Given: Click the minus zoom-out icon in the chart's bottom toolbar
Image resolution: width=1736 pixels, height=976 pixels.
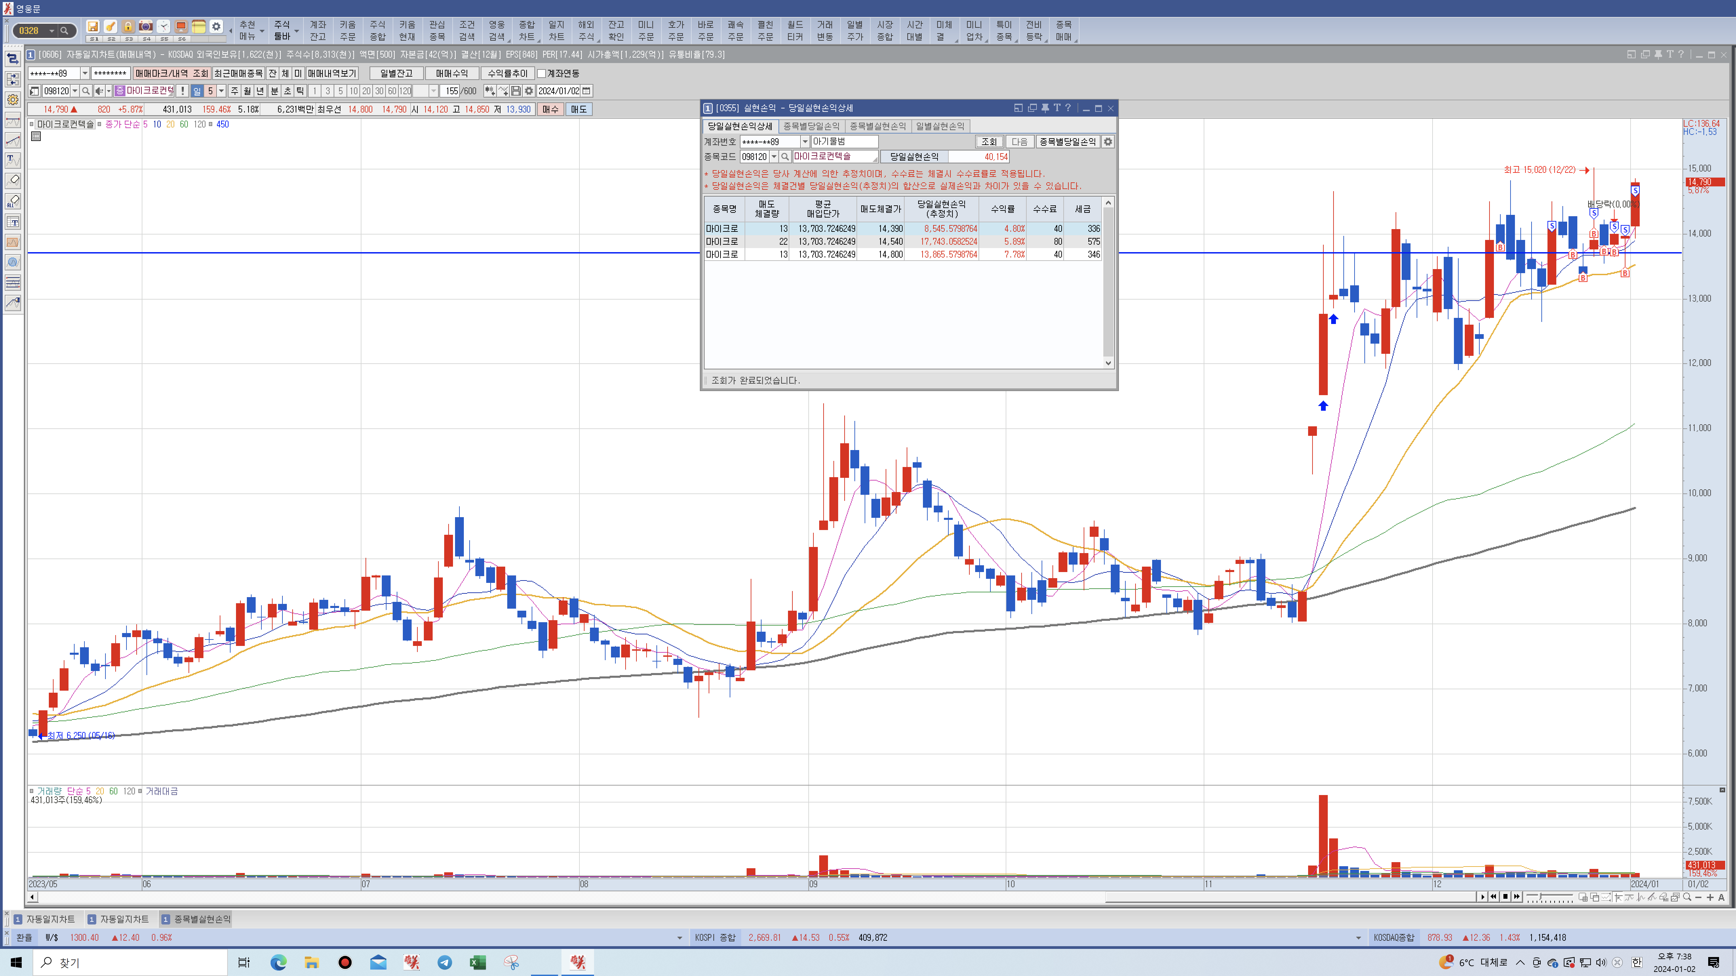Looking at the screenshot, I should pyautogui.click(x=1698, y=897).
